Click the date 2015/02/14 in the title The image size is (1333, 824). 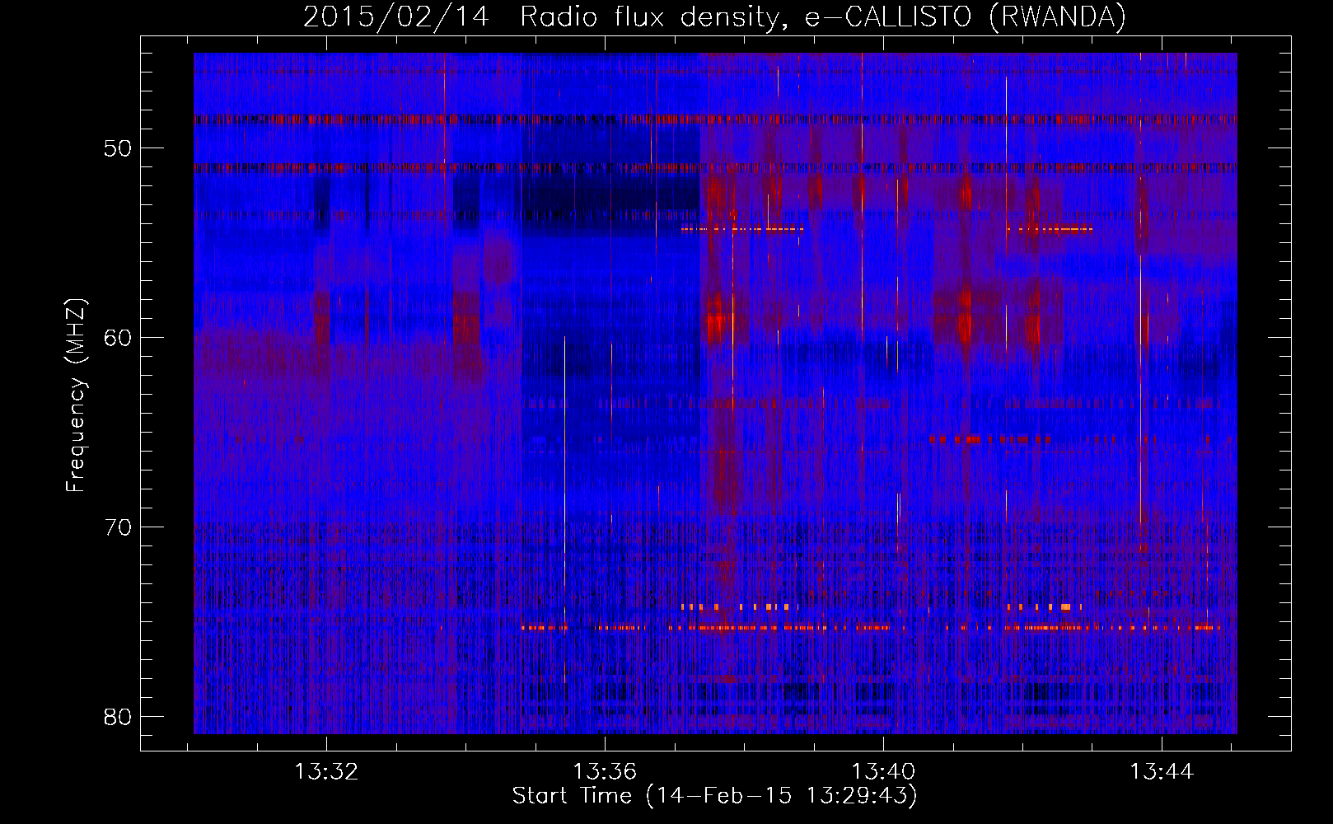pyautogui.click(x=395, y=16)
